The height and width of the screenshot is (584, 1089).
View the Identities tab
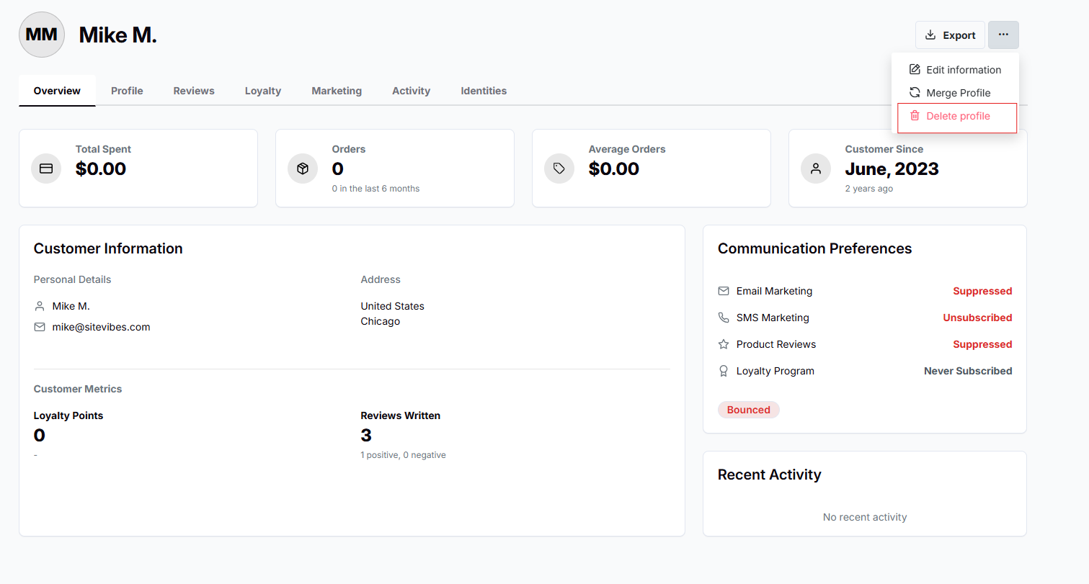(x=484, y=91)
